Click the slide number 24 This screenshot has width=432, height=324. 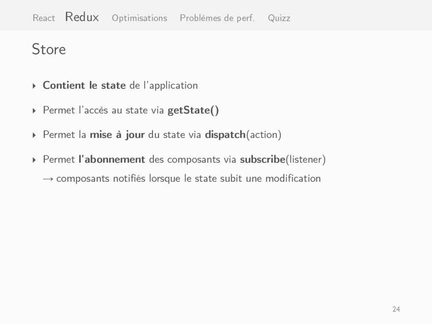[x=396, y=309]
